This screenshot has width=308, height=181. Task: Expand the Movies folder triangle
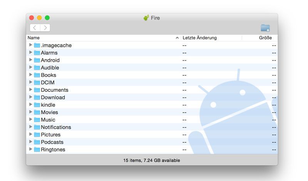30,112
